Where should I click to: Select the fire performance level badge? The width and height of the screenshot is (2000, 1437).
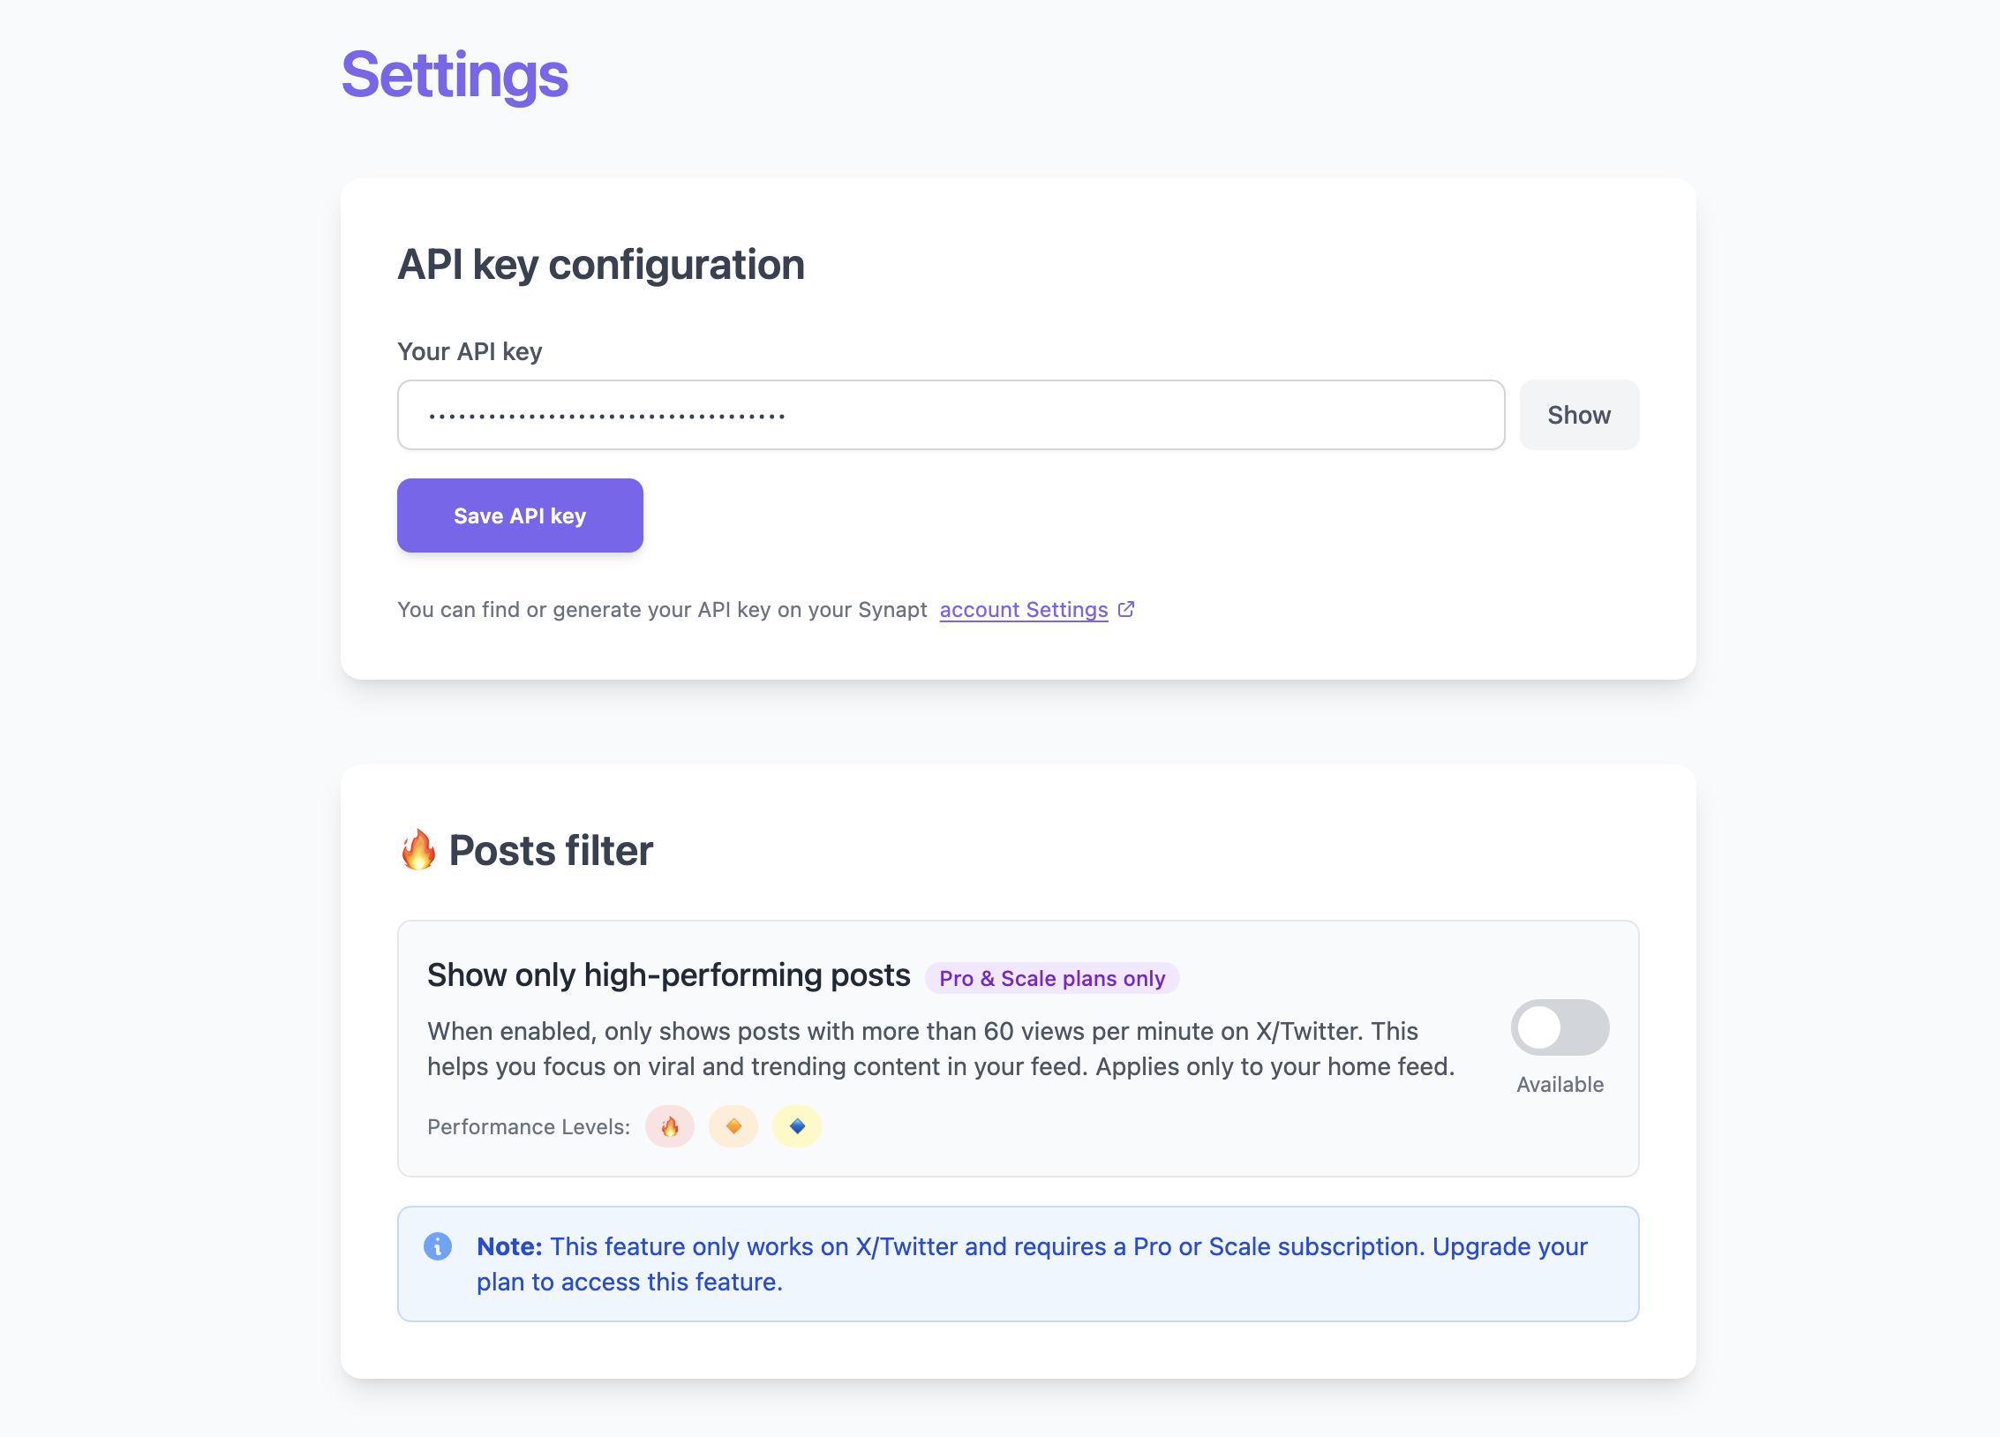670,1126
